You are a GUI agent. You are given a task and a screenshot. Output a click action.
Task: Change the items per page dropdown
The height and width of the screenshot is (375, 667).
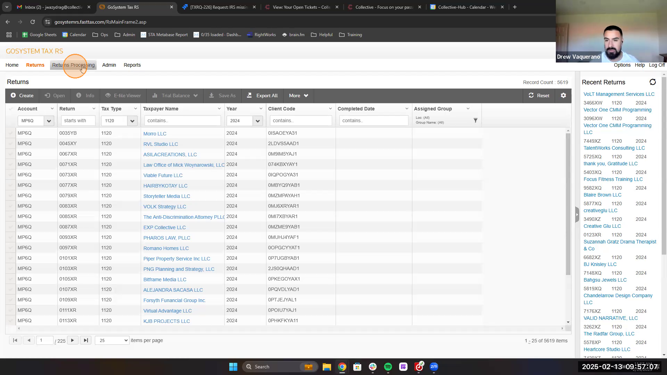click(112, 340)
